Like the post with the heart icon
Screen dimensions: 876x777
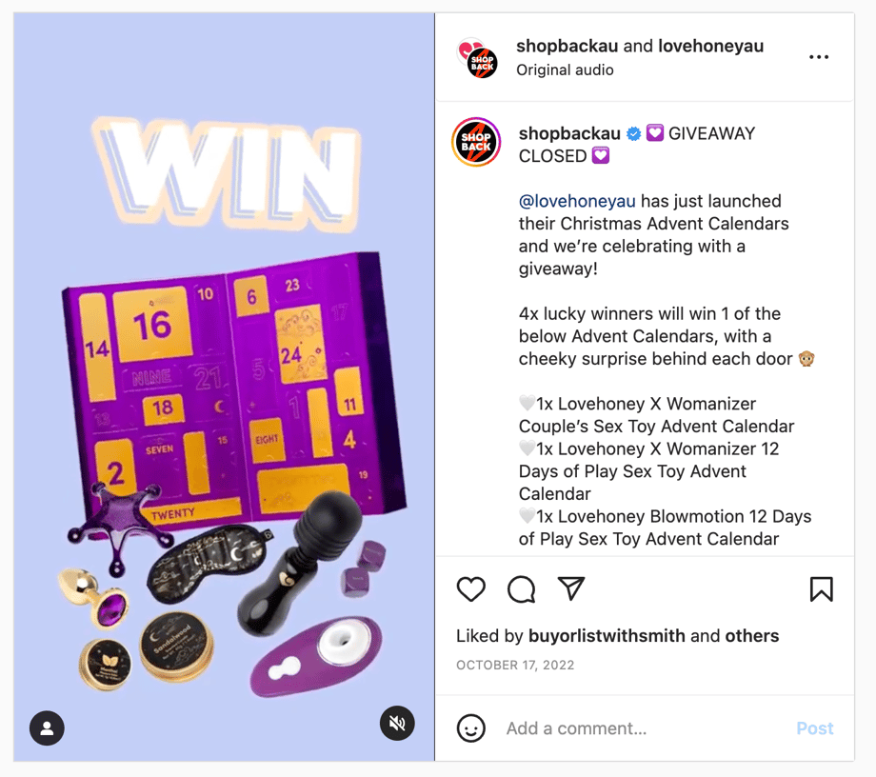pos(471,589)
